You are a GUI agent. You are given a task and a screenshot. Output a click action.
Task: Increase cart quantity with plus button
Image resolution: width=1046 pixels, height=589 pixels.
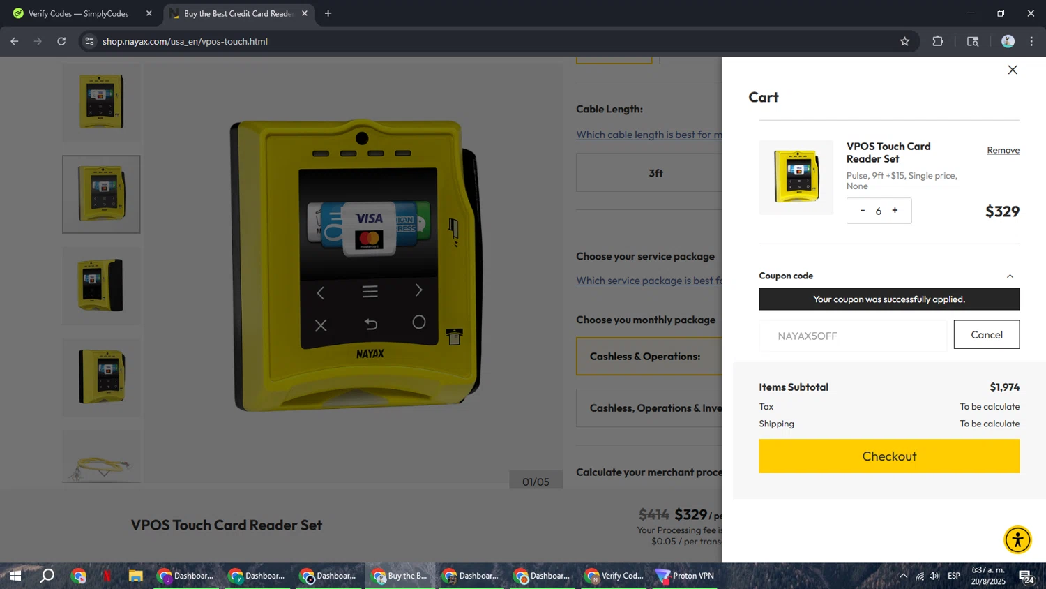coord(895,210)
